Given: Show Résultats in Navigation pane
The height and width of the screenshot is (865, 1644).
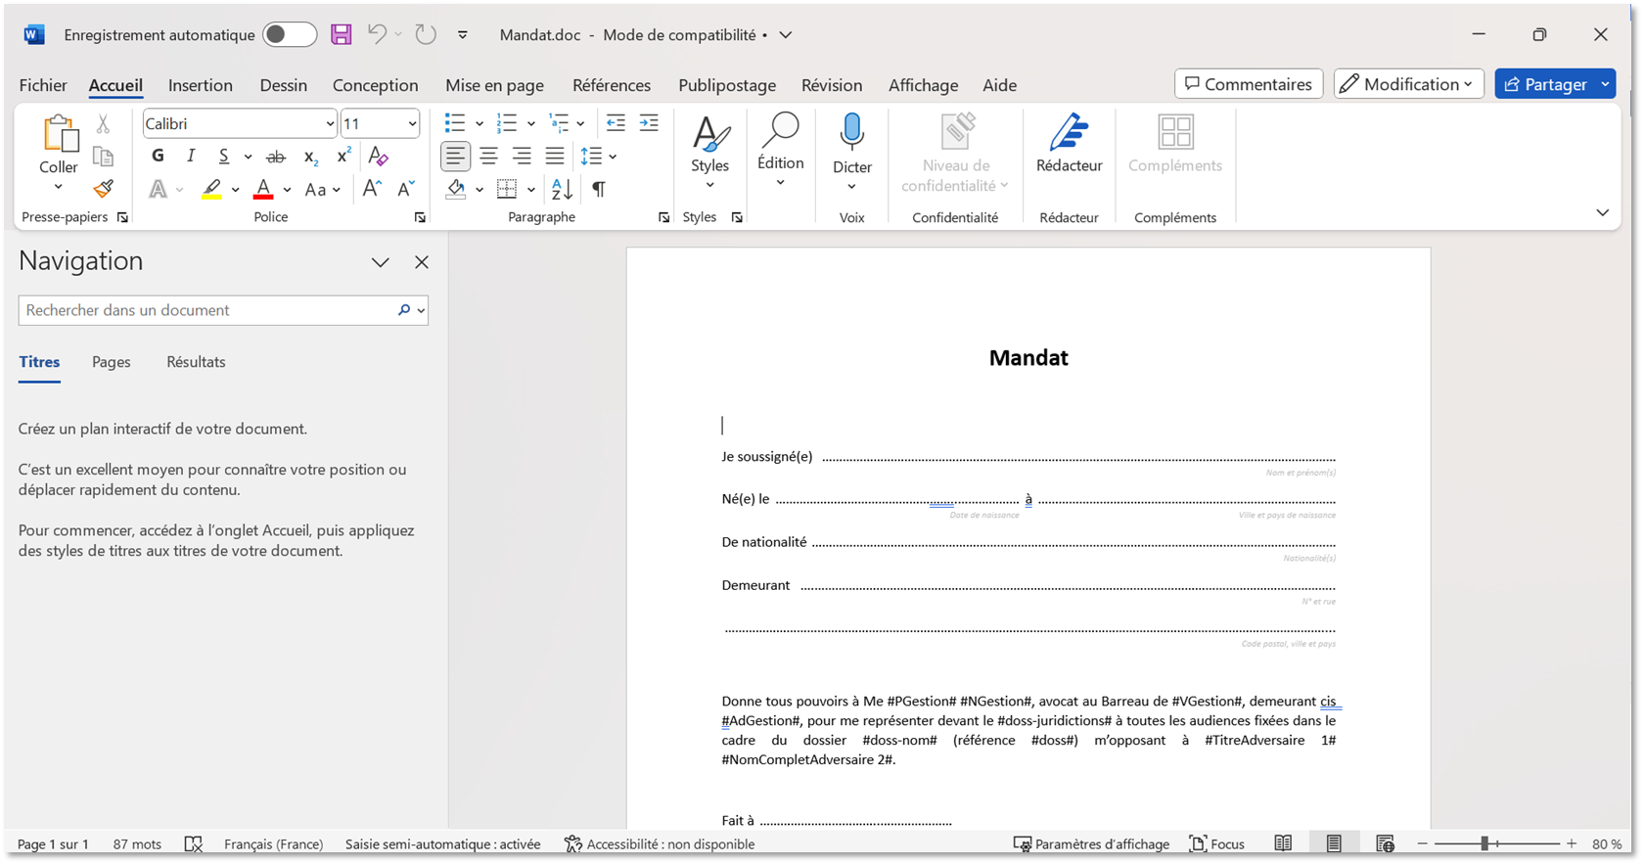Looking at the screenshot, I should coord(196,362).
